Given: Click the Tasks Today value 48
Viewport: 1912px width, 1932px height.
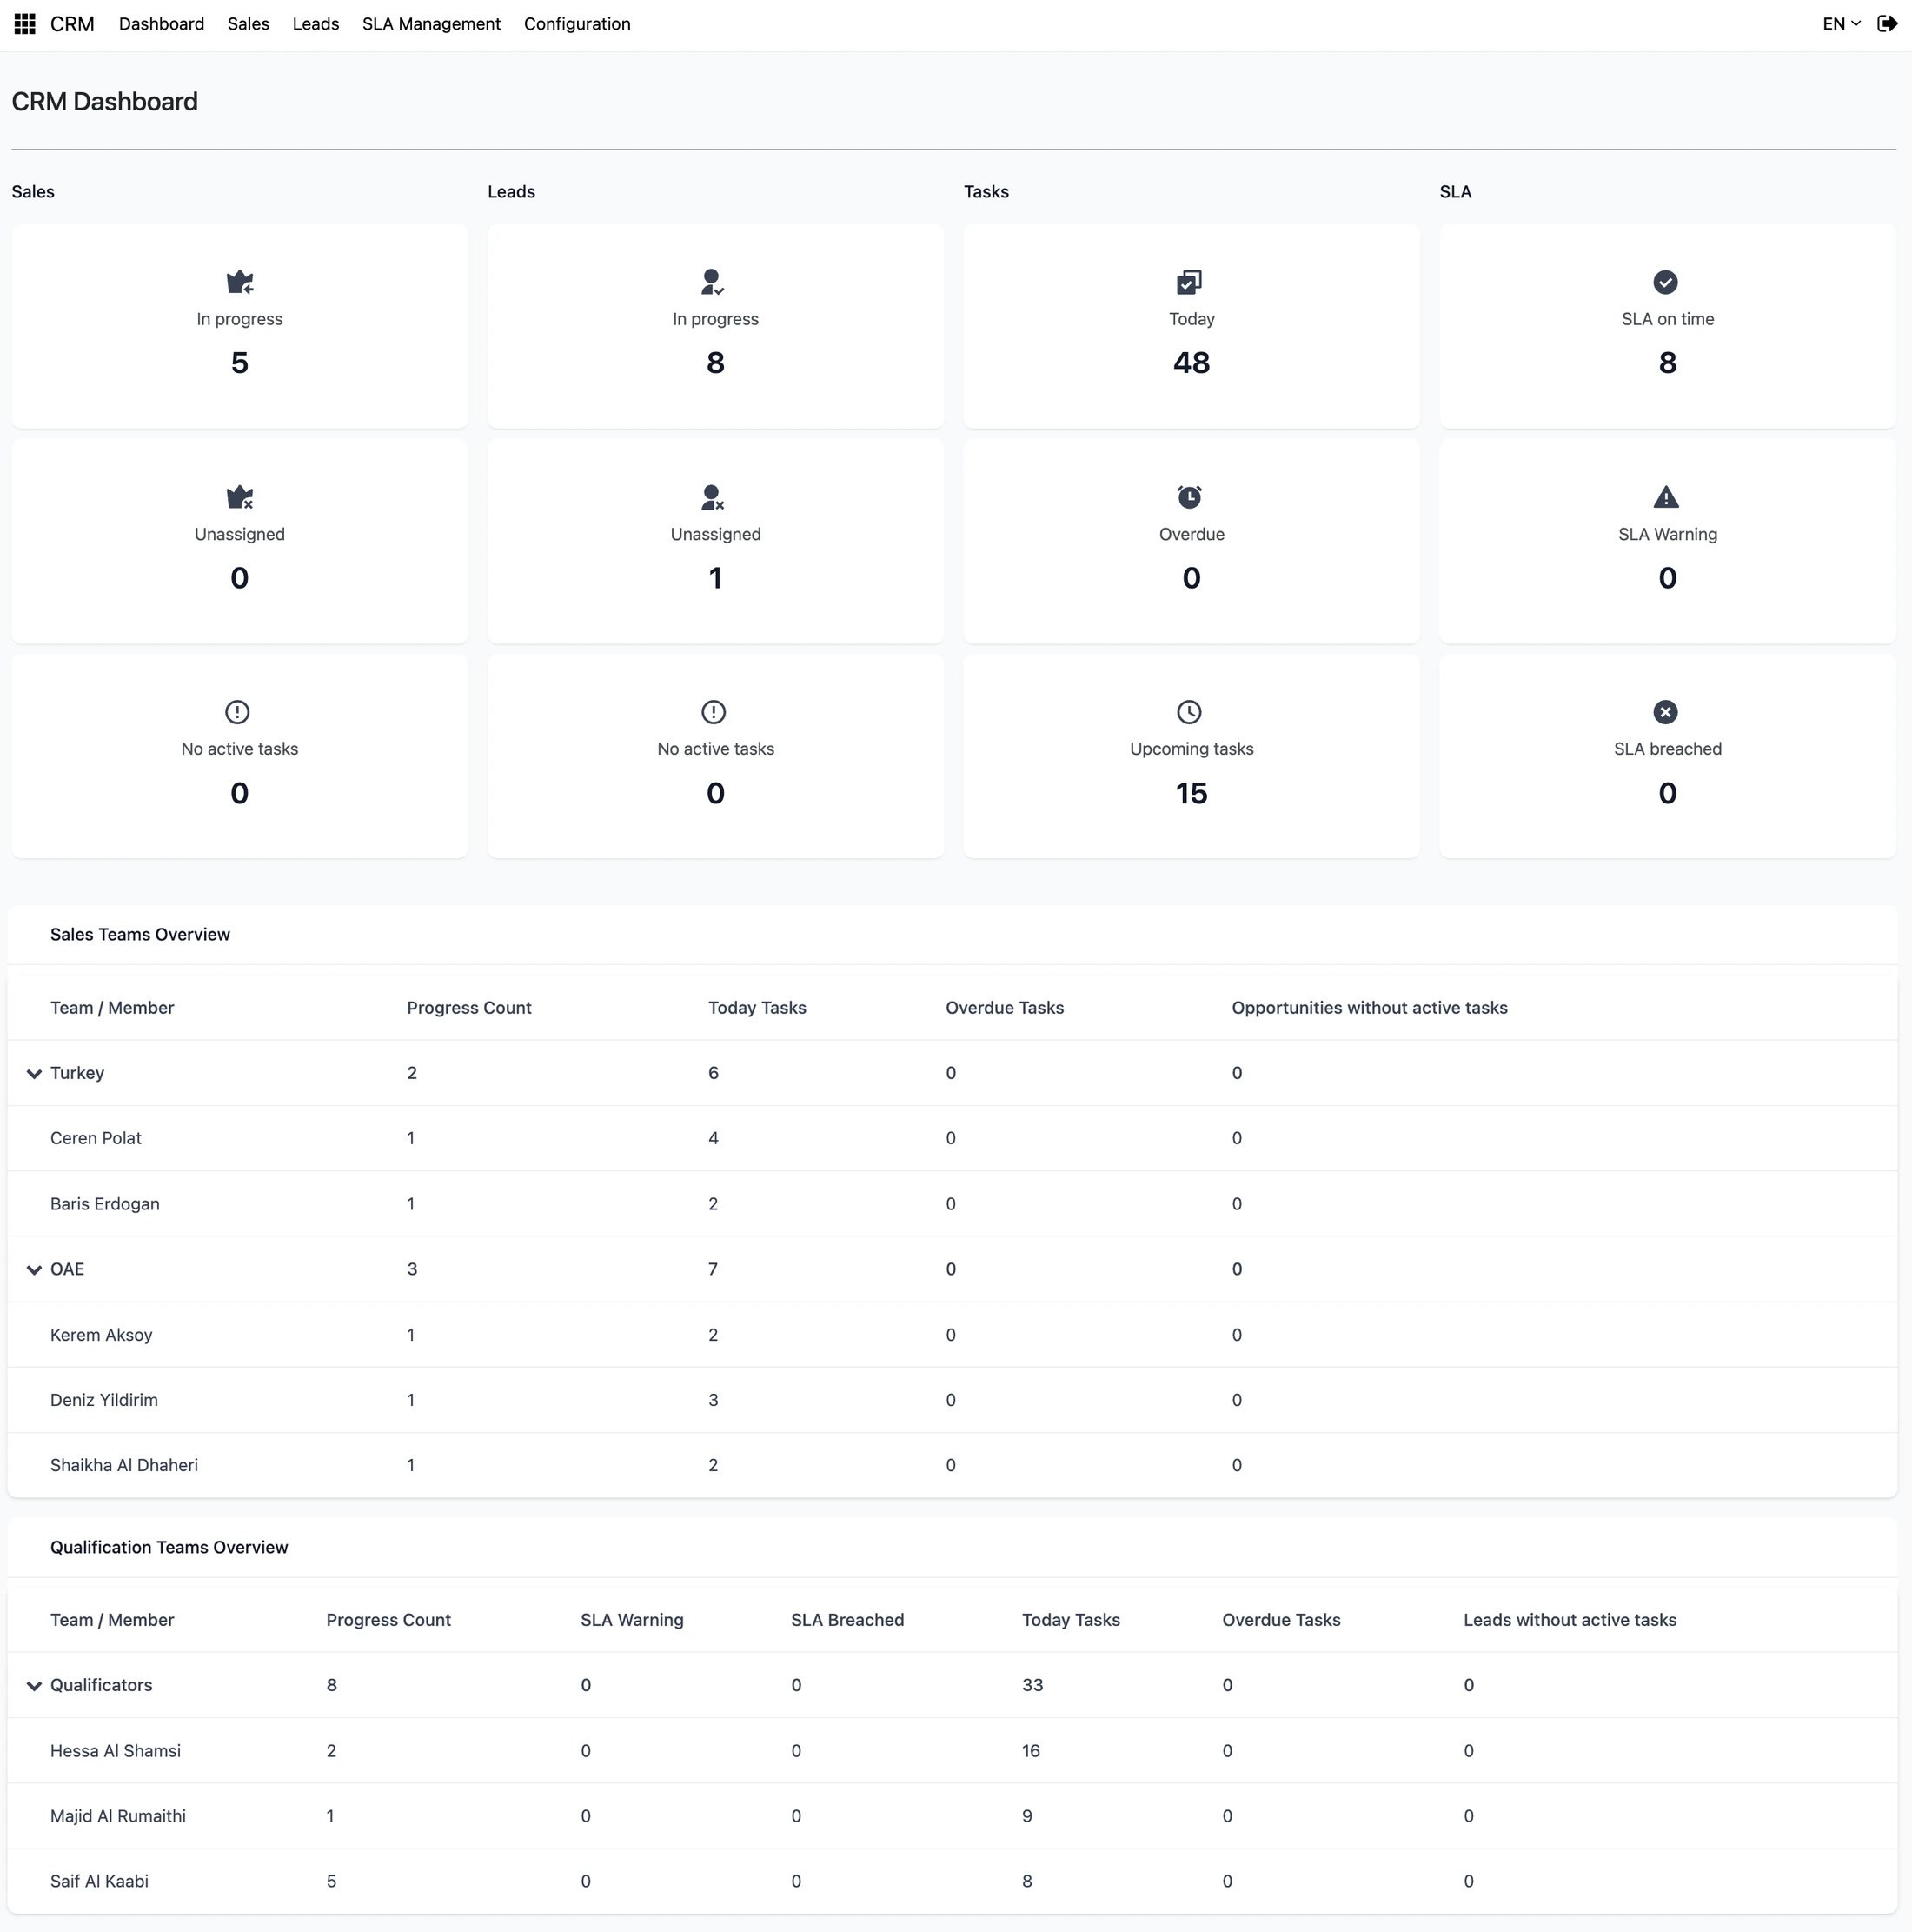Looking at the screenshot, I should pos(1192,362).
